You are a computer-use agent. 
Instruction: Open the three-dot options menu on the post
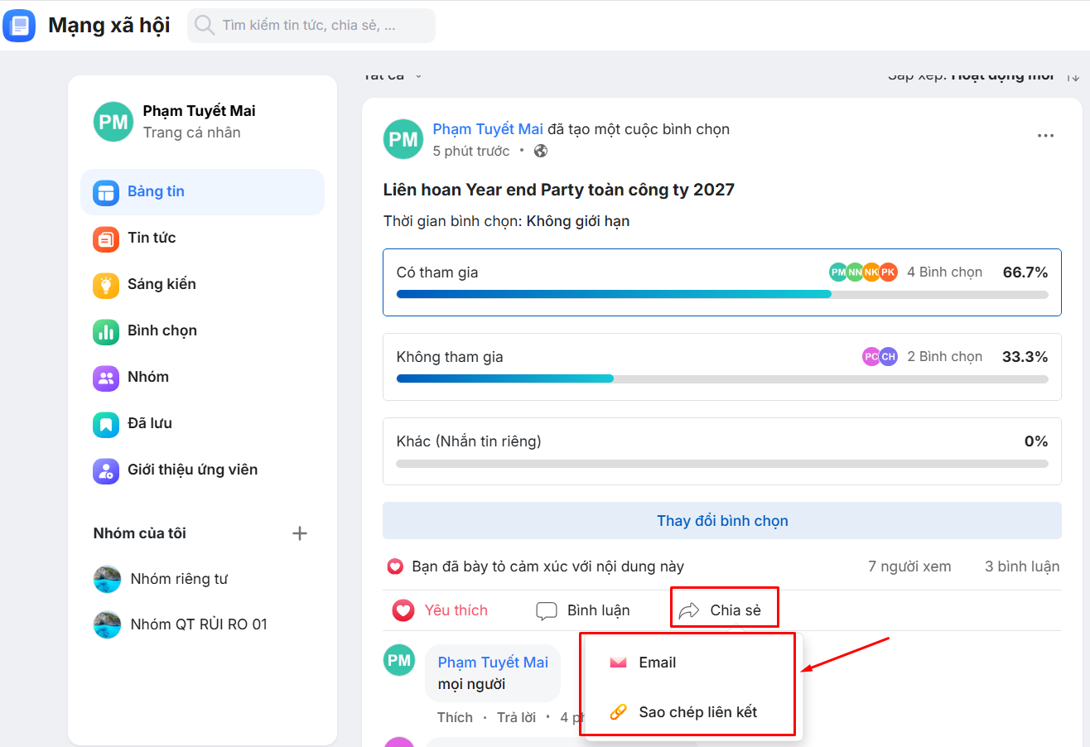(x=1045, y=136)
